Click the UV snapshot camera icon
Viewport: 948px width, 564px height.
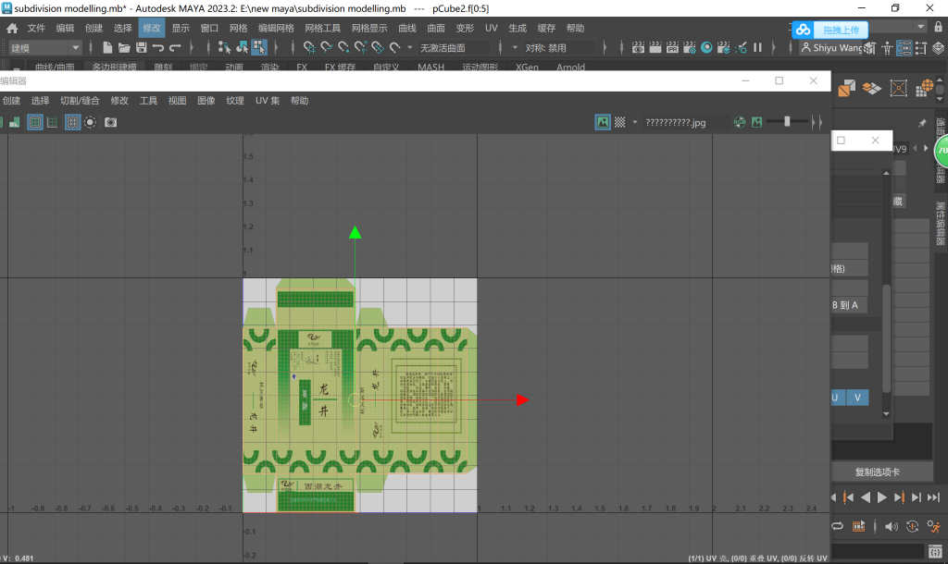click(x=111, y=123)
